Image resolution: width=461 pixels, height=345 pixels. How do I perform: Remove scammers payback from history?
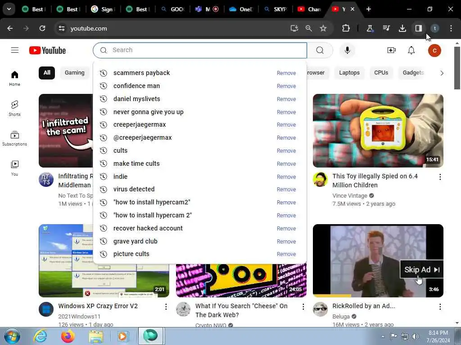pyautogui.click(x=286, y=73)
